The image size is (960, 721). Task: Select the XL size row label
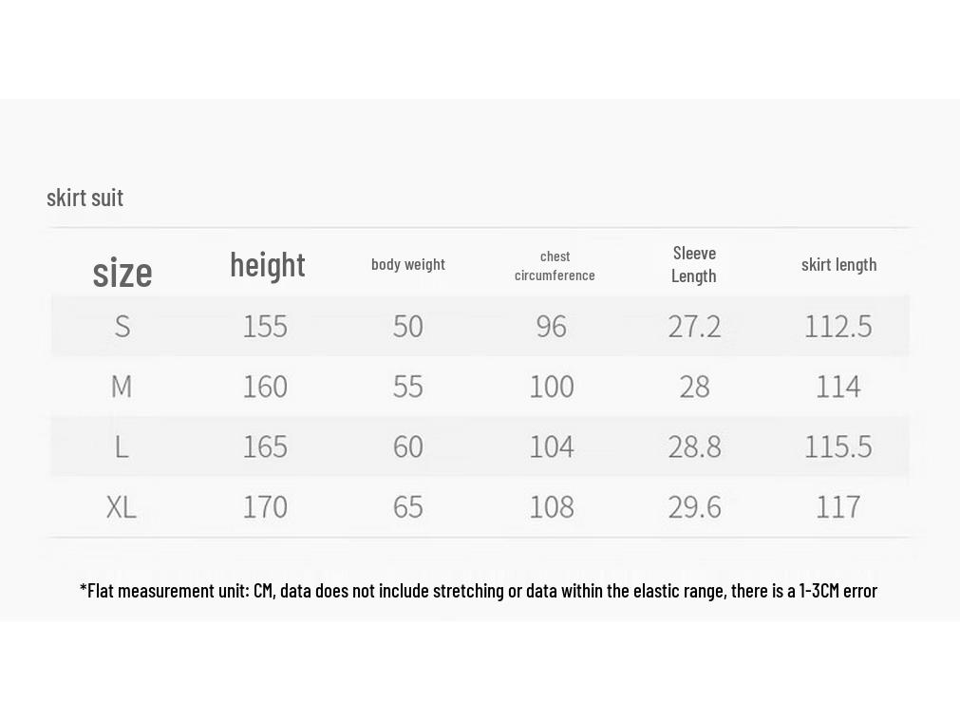[x=122, y=507]
